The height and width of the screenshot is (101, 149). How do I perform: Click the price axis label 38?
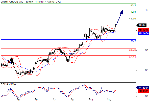click(147, 50)
